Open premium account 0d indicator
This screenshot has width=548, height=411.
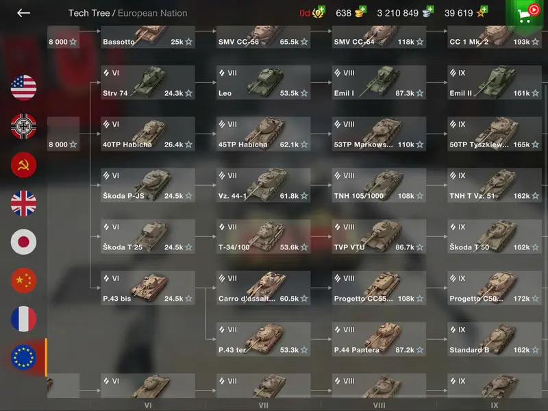pyautogui.click(x=312, y=13)
